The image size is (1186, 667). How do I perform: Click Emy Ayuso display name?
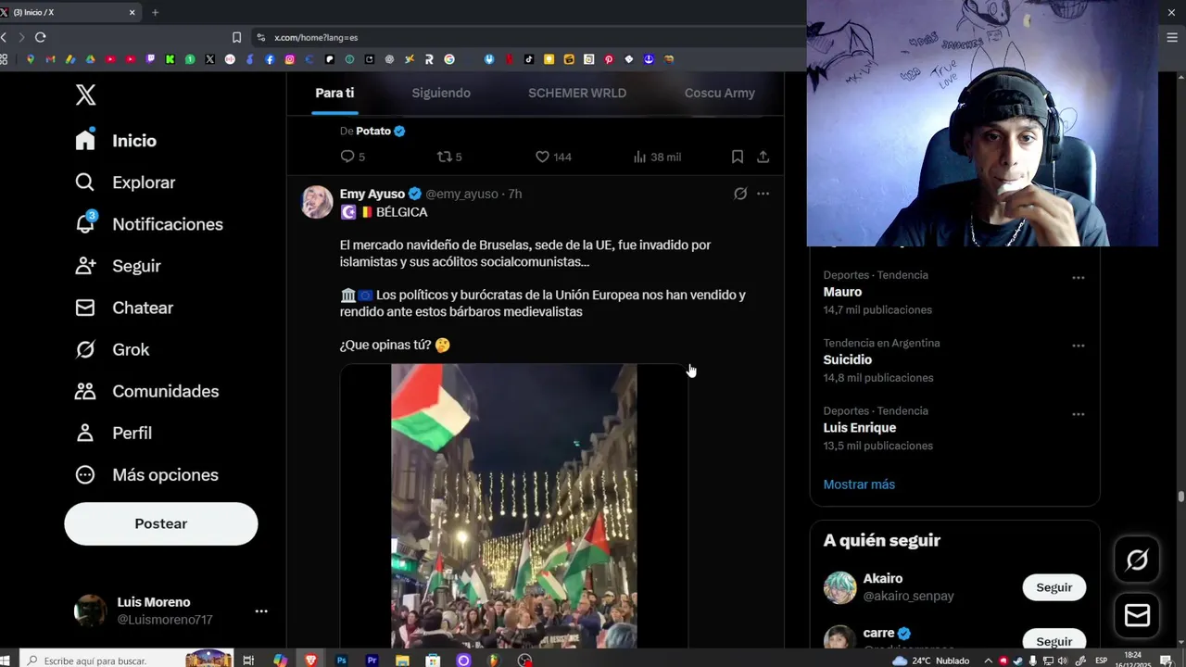pyautogui.click(x=372, y=194)
